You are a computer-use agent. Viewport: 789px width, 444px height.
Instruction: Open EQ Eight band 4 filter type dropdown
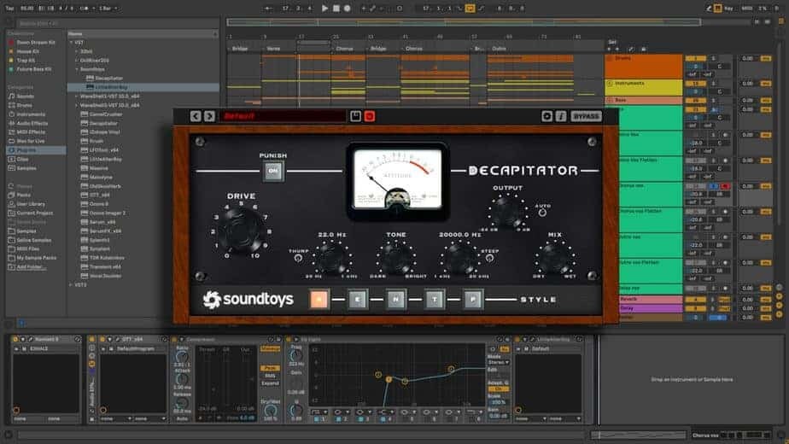click(385, 412)
